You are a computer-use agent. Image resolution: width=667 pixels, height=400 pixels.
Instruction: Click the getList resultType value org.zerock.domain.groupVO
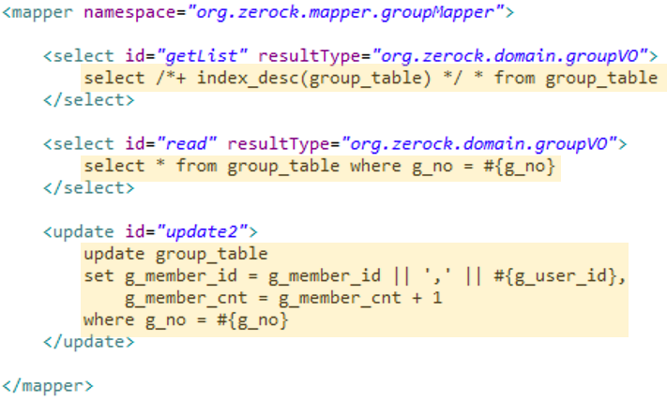[x=509, y=56]
